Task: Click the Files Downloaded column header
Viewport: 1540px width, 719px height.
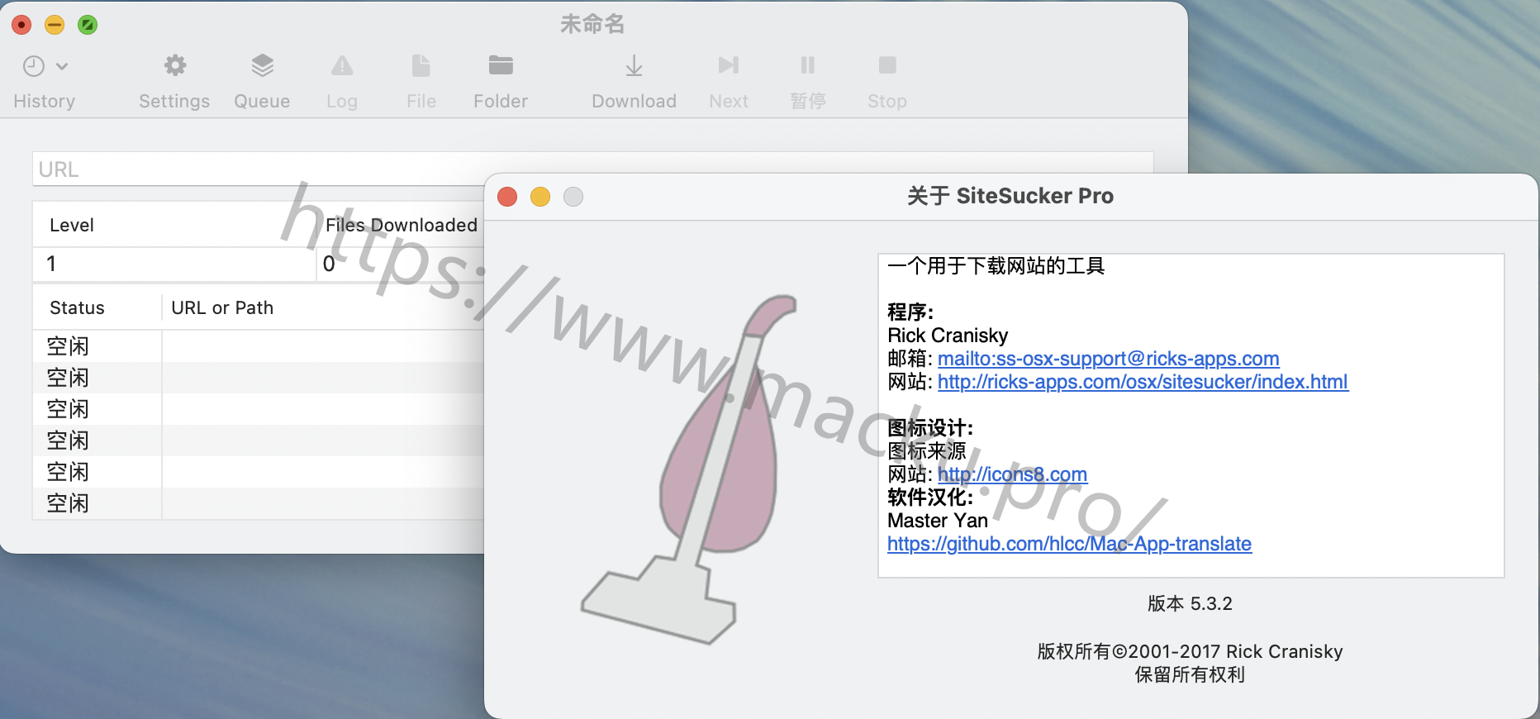Action: 402,225
